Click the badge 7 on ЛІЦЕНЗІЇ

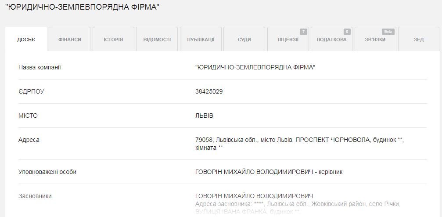point(304,32)
